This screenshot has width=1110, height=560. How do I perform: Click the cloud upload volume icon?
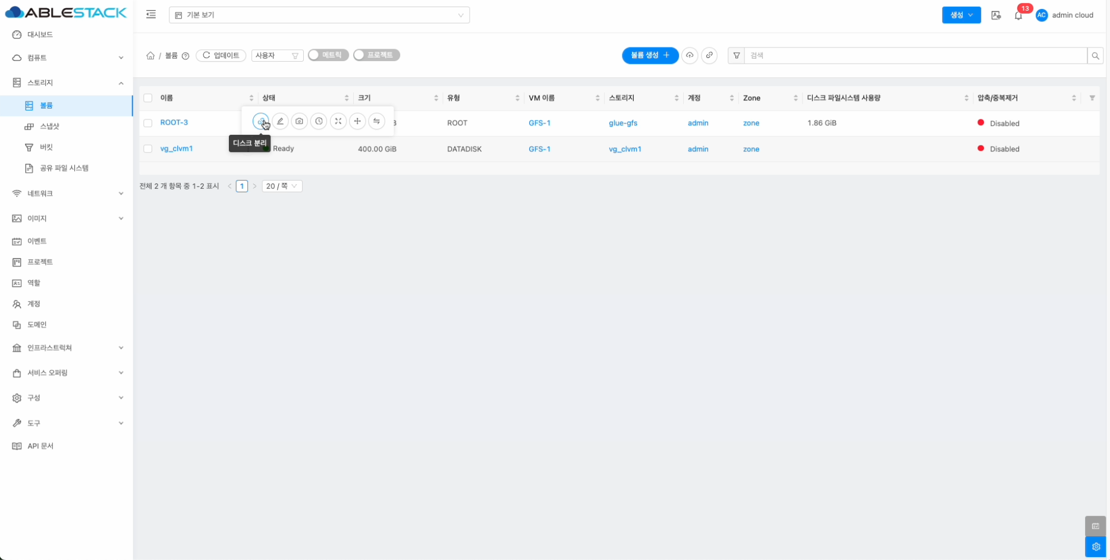[690, 55]
